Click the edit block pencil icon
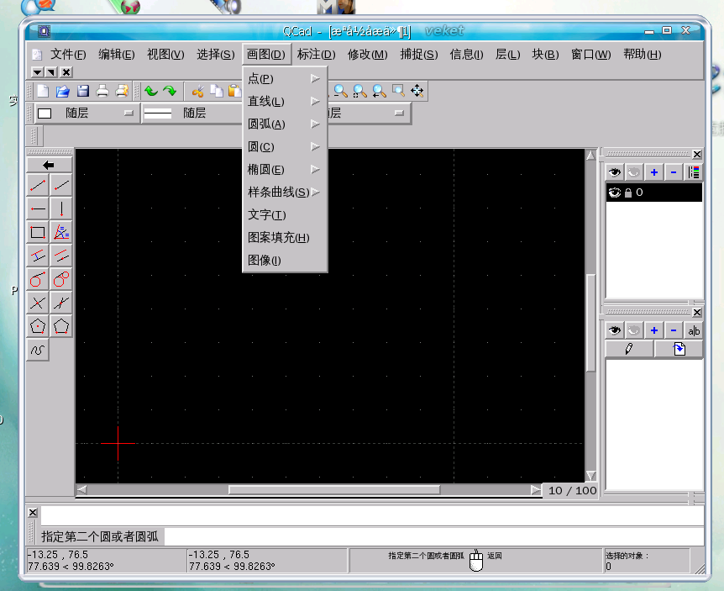 click(629, 349)
